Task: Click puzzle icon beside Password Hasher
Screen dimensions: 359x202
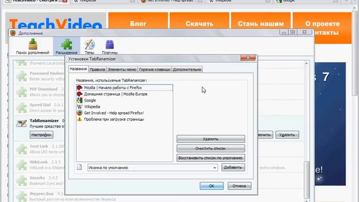Action: click(x=21, y=76)
